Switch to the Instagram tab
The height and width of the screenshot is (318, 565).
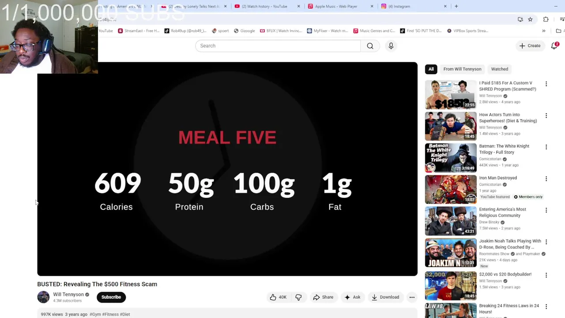413,6
